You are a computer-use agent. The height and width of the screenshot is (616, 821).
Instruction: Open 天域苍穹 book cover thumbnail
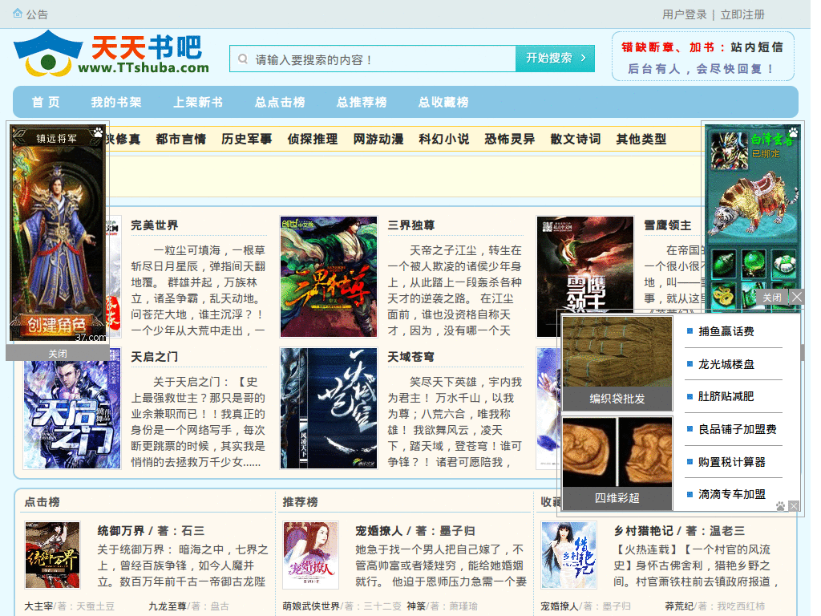[x=328, y=408]
